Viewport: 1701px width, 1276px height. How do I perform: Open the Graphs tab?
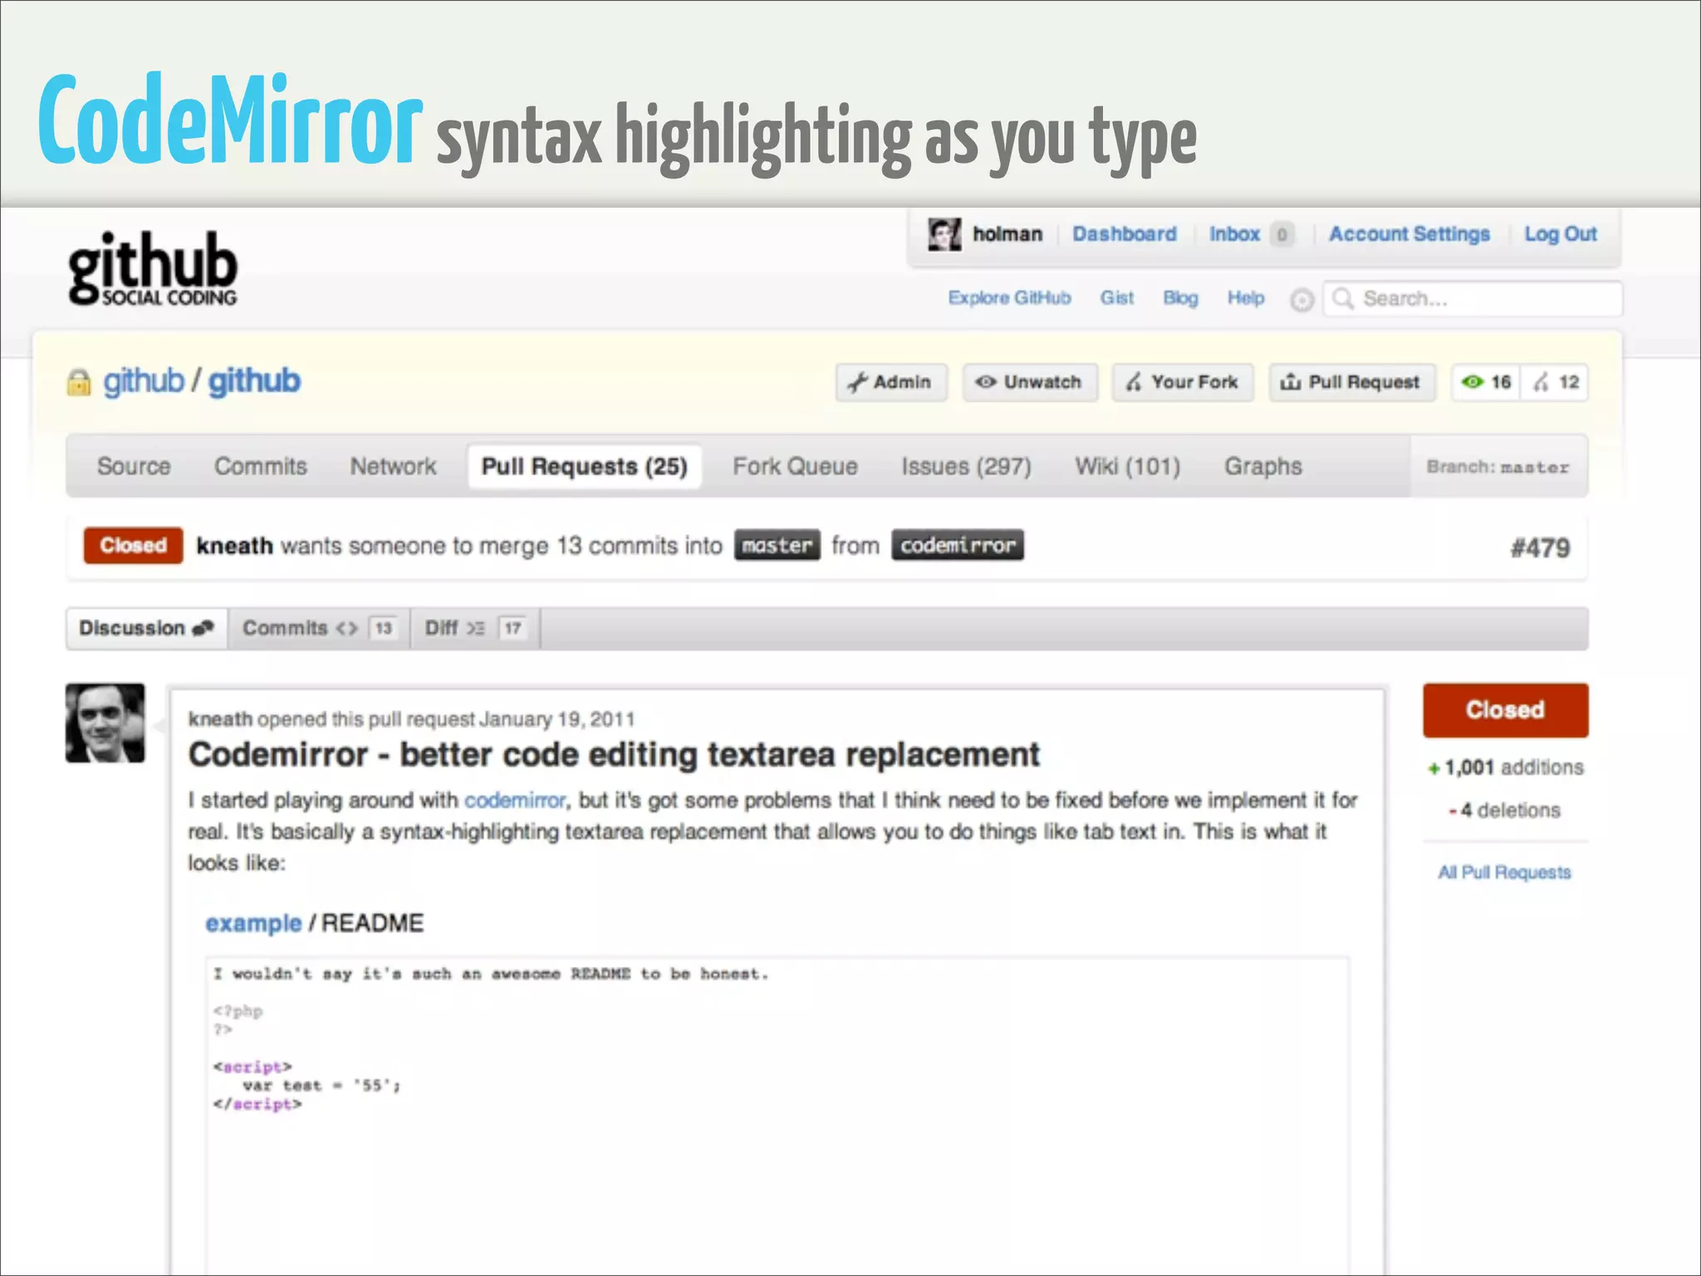tap(1262, 466)
